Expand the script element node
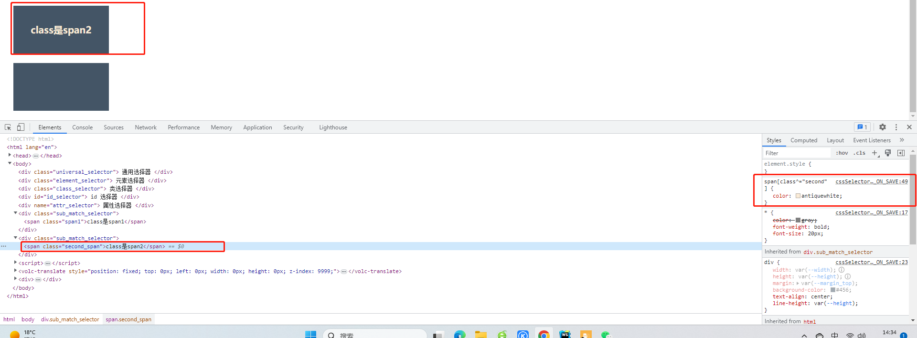 (x=15, y=263)
